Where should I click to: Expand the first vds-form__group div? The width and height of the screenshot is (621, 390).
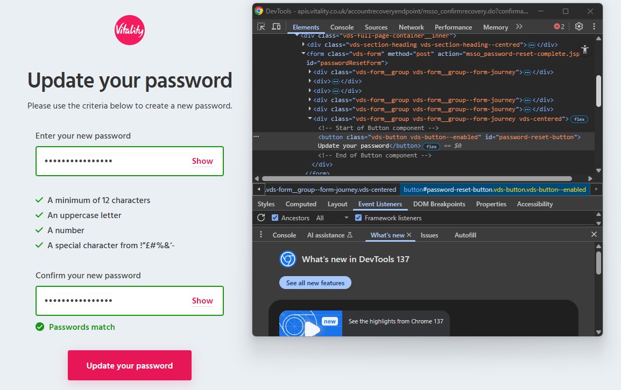[310, 71]
